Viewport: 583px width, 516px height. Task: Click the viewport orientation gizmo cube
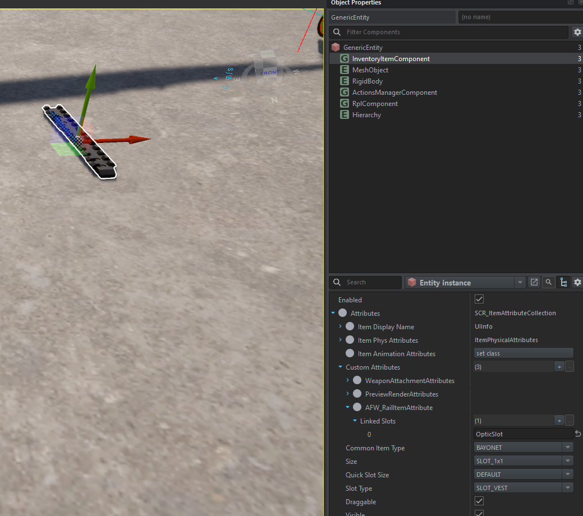pos(266,64)
